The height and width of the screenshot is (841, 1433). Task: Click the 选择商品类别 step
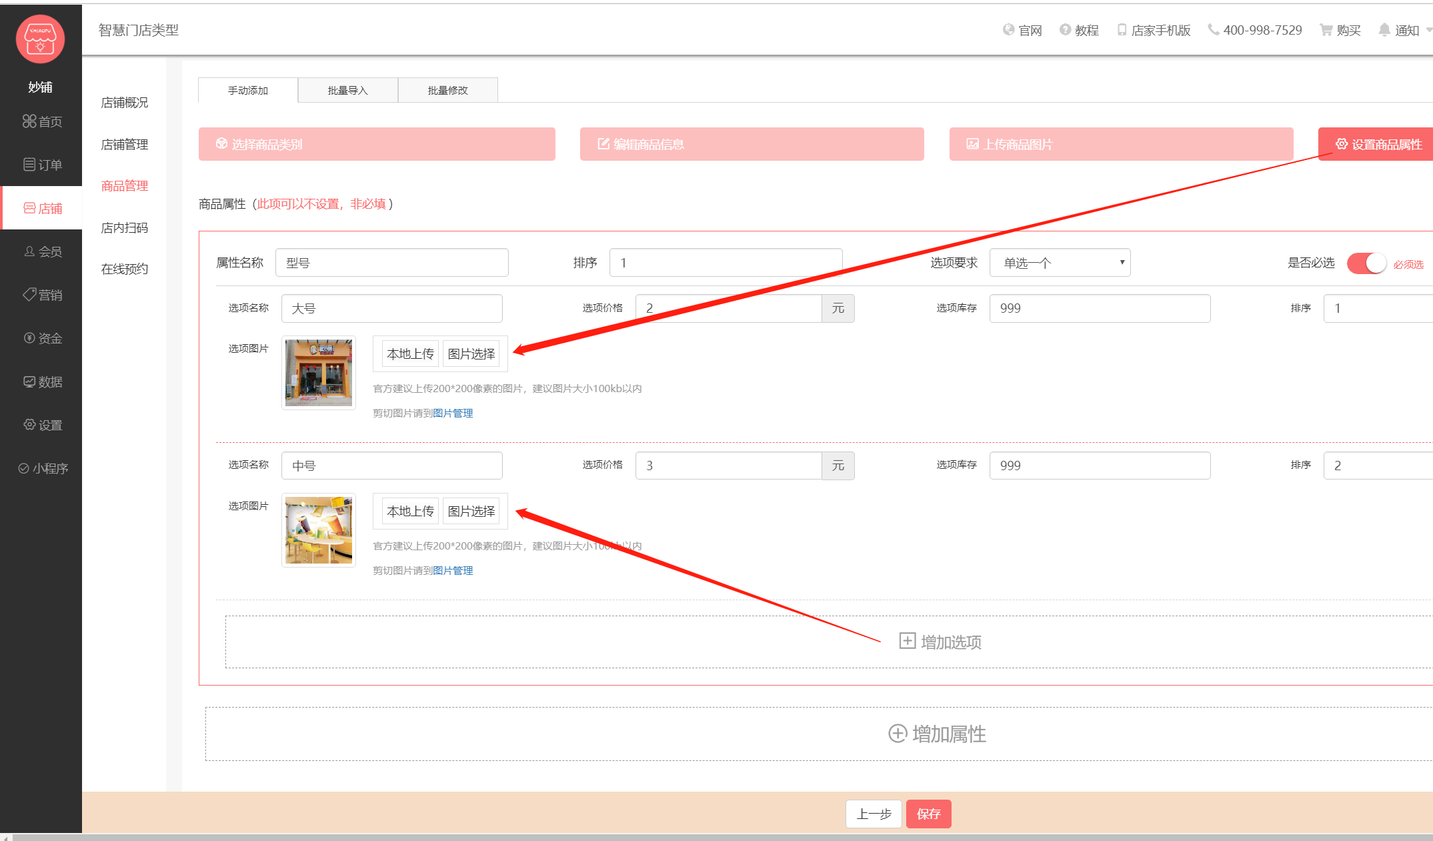coord(377,144)
